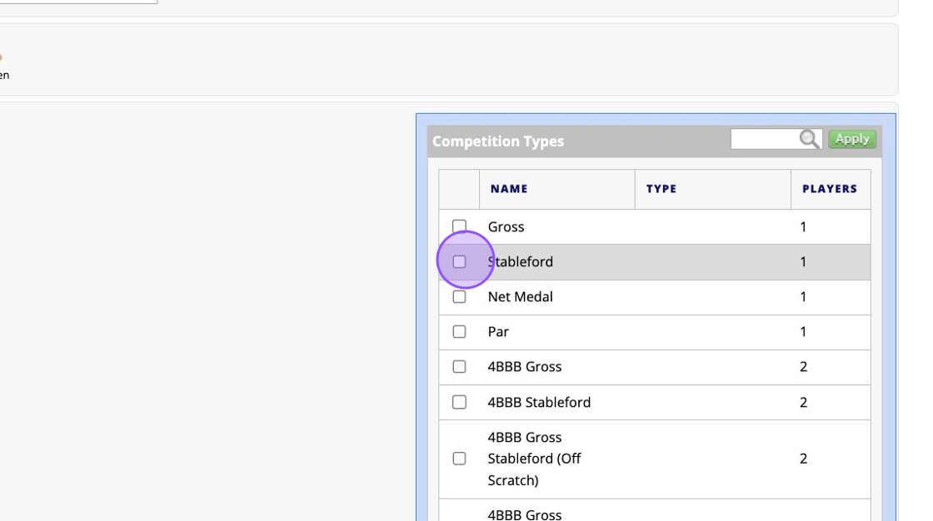Check 4BBB Gross Stableford (Off Scratch) box

[x=459, y=459]
